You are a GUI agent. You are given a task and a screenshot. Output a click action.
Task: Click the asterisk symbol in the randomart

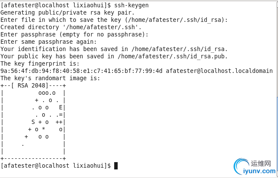44,129
